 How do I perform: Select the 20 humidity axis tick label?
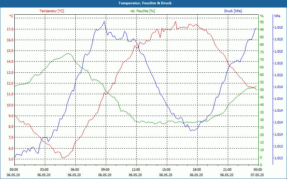click(262, 135)
